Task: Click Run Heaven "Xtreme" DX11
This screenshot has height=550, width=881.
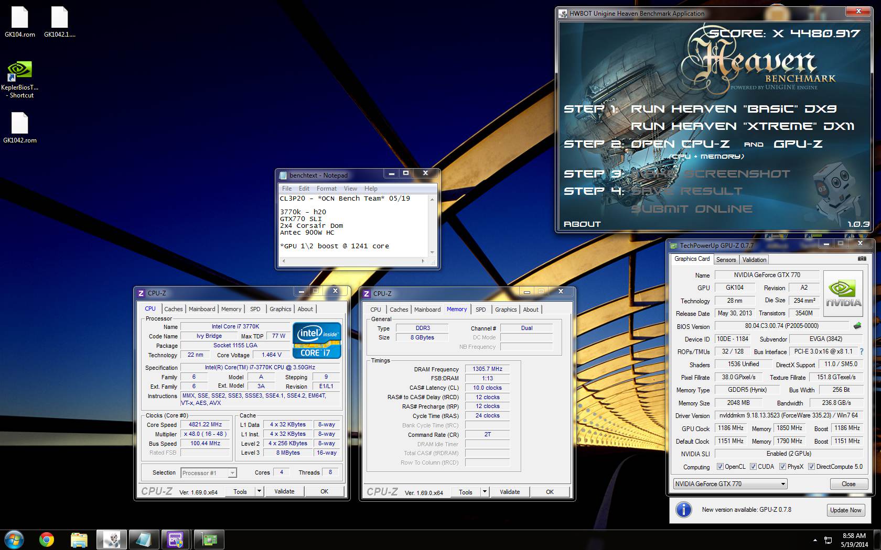Action: (x=743, y=126)
